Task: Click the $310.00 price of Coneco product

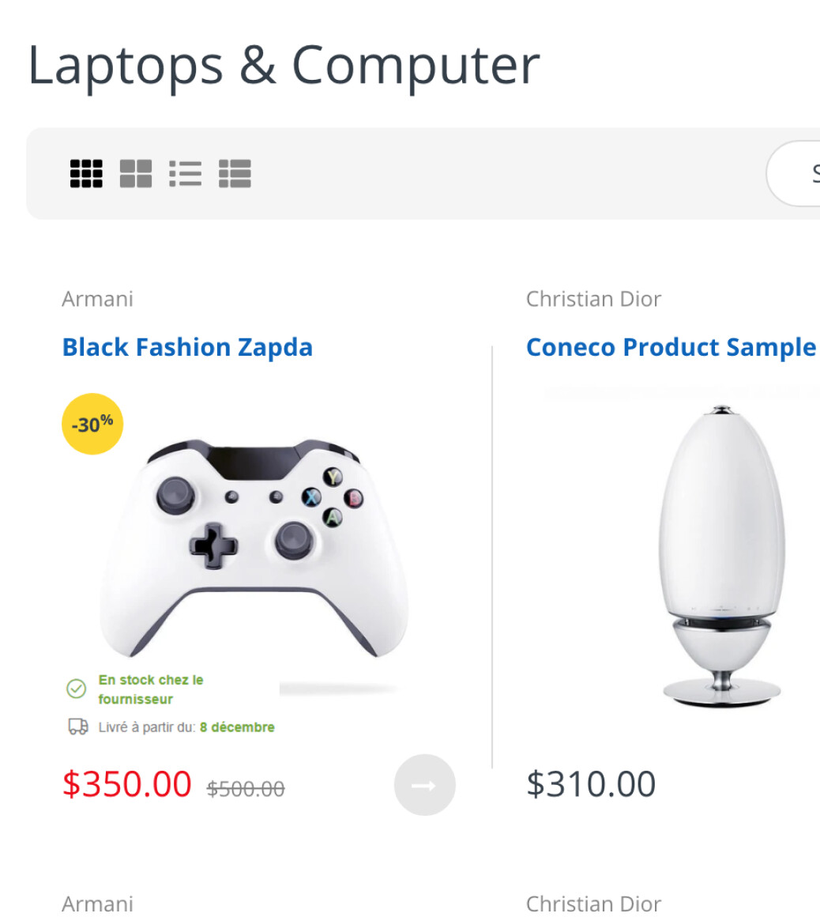Action: pos(591,784)
